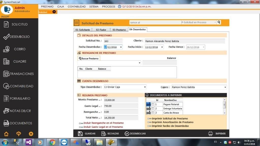260x146 pixels.
Task: Open the Solicitud sidebar section
Action: 16,24
